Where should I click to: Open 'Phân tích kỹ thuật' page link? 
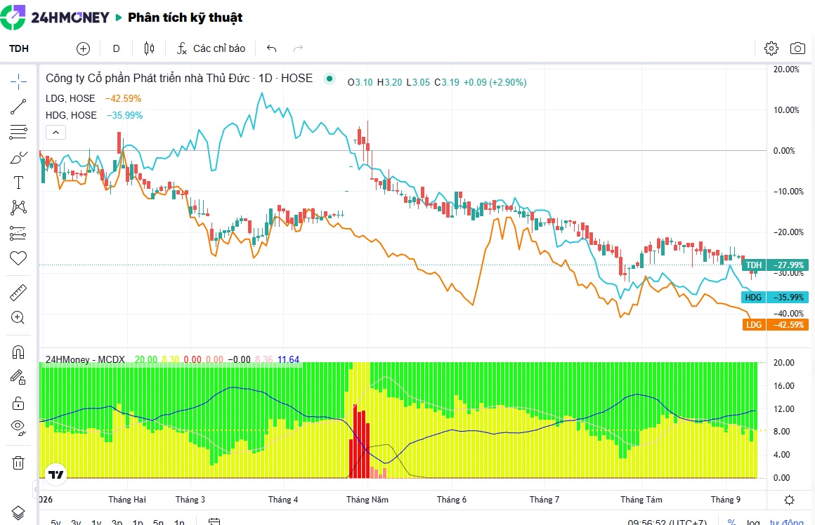tap(185, 17)
